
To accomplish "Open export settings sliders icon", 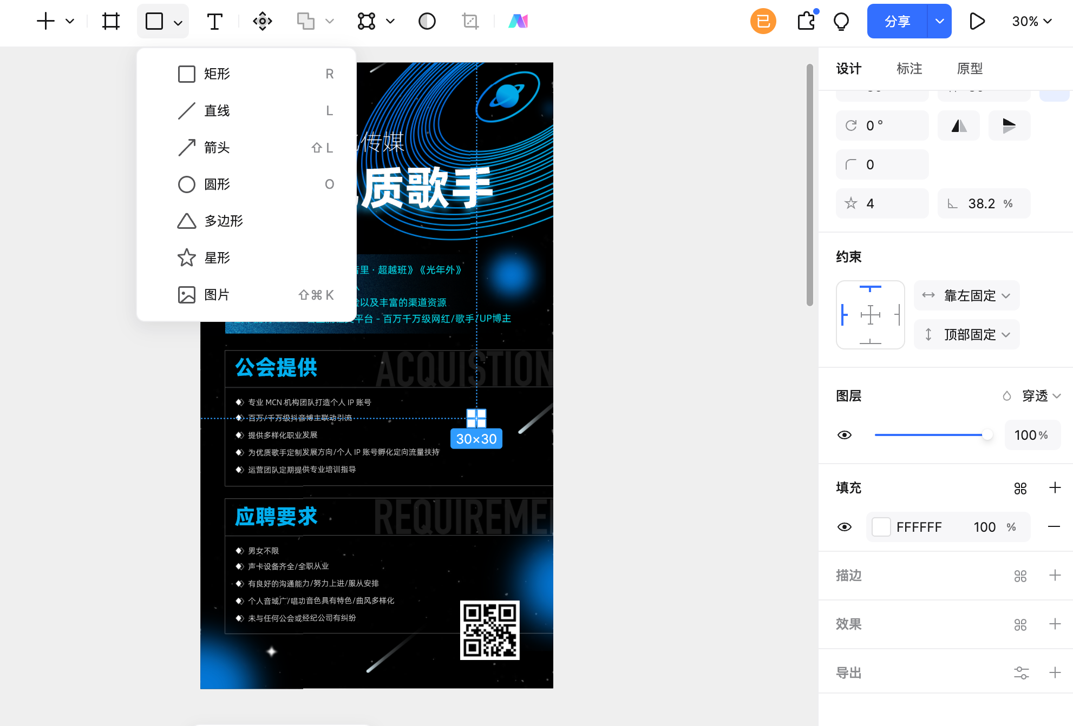I will pos(1022,673).
